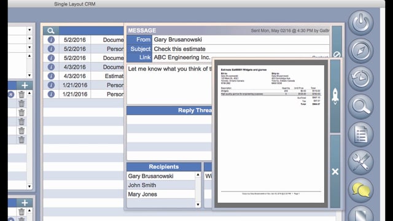This screenshot has width=393, height=221.
Task: Click the Reply Thread header
Action: click(169, 110)
